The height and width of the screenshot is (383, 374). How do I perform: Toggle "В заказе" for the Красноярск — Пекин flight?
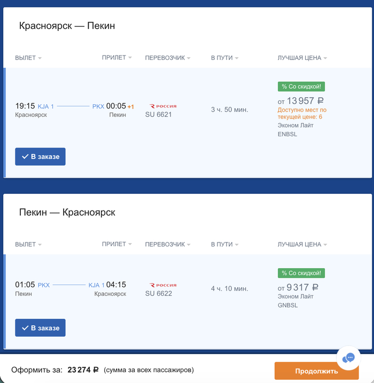click(x=40, y=157)
